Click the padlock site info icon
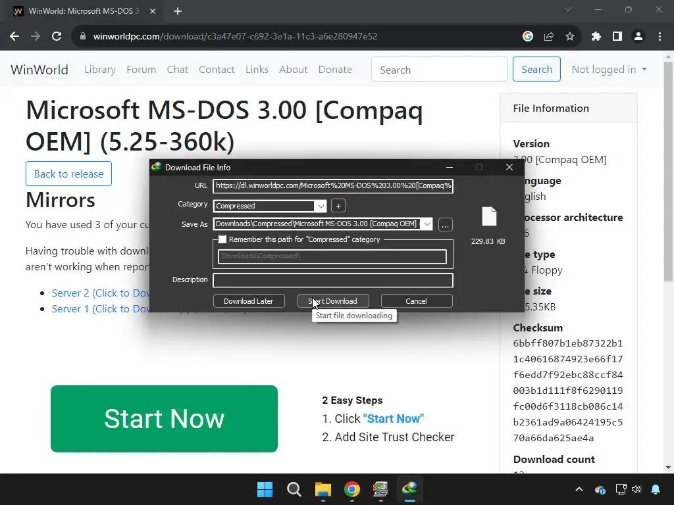Image resolution: width=674 pixels, height=505 pixels. pos(83,37)
